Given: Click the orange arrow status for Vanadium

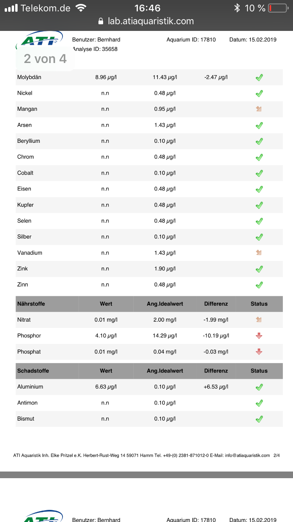Looking at the screenshot, I should pyautogui.click(x=259, y=253).
